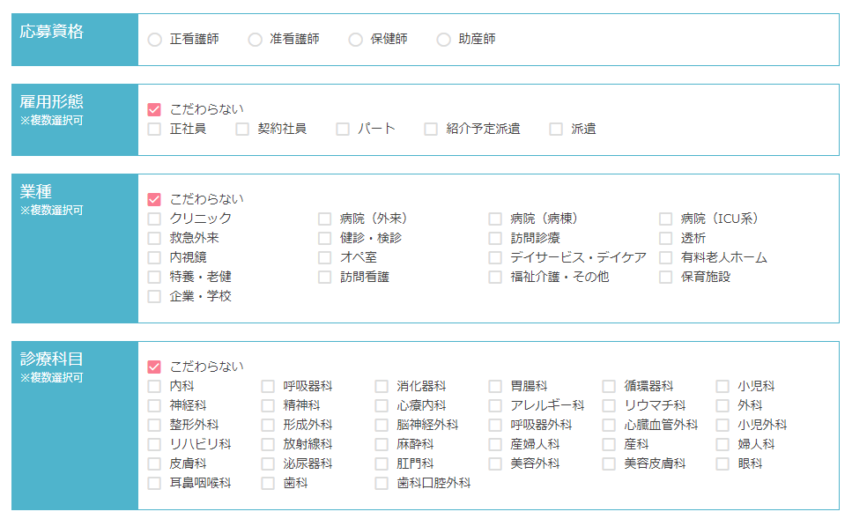Check the 呼吸器外科 checkbox
The width and height of the screenshot is (852, 519).
pos(495,426)
